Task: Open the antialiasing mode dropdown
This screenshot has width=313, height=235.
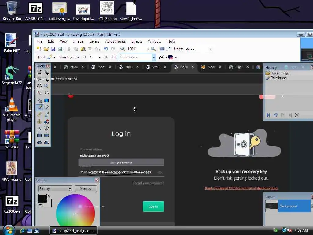Action: point(166,57)
